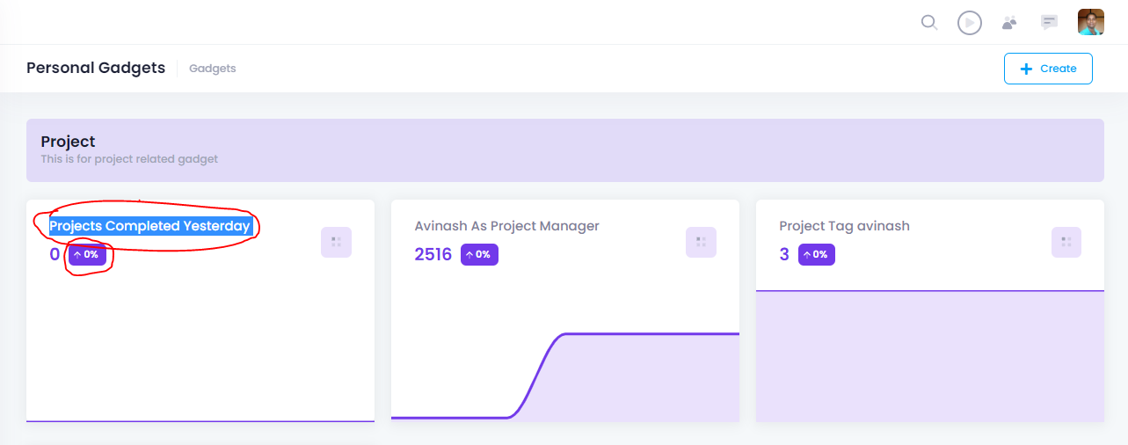The height and width of the screenshot is (445, 1128).
Task: Click the Project Tag avinash title
Action: (844, 226)
